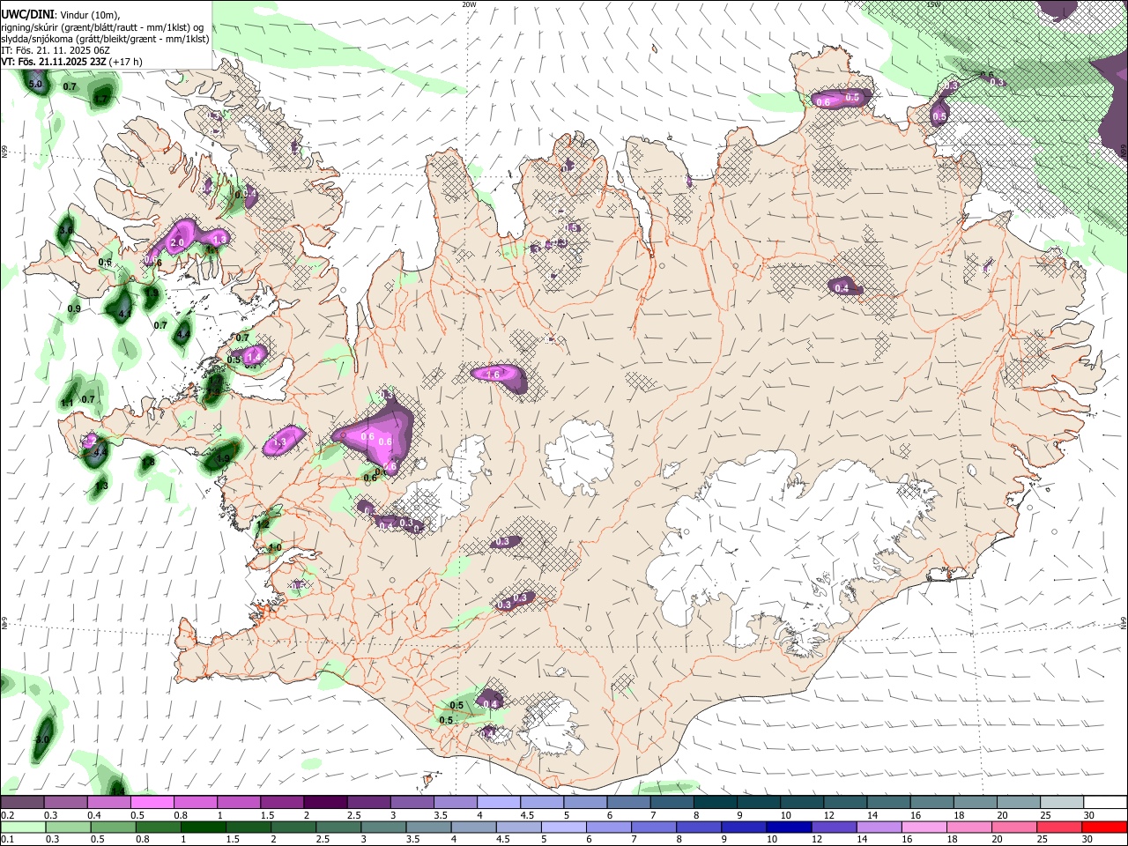Click the 0.9 precipitation value on the map

[74, 309]
